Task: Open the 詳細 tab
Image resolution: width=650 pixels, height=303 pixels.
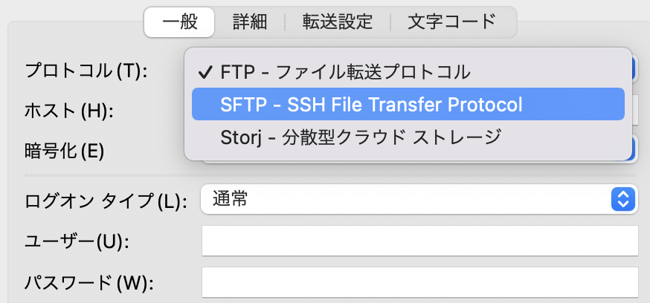Action: click(x=250, y=22)
